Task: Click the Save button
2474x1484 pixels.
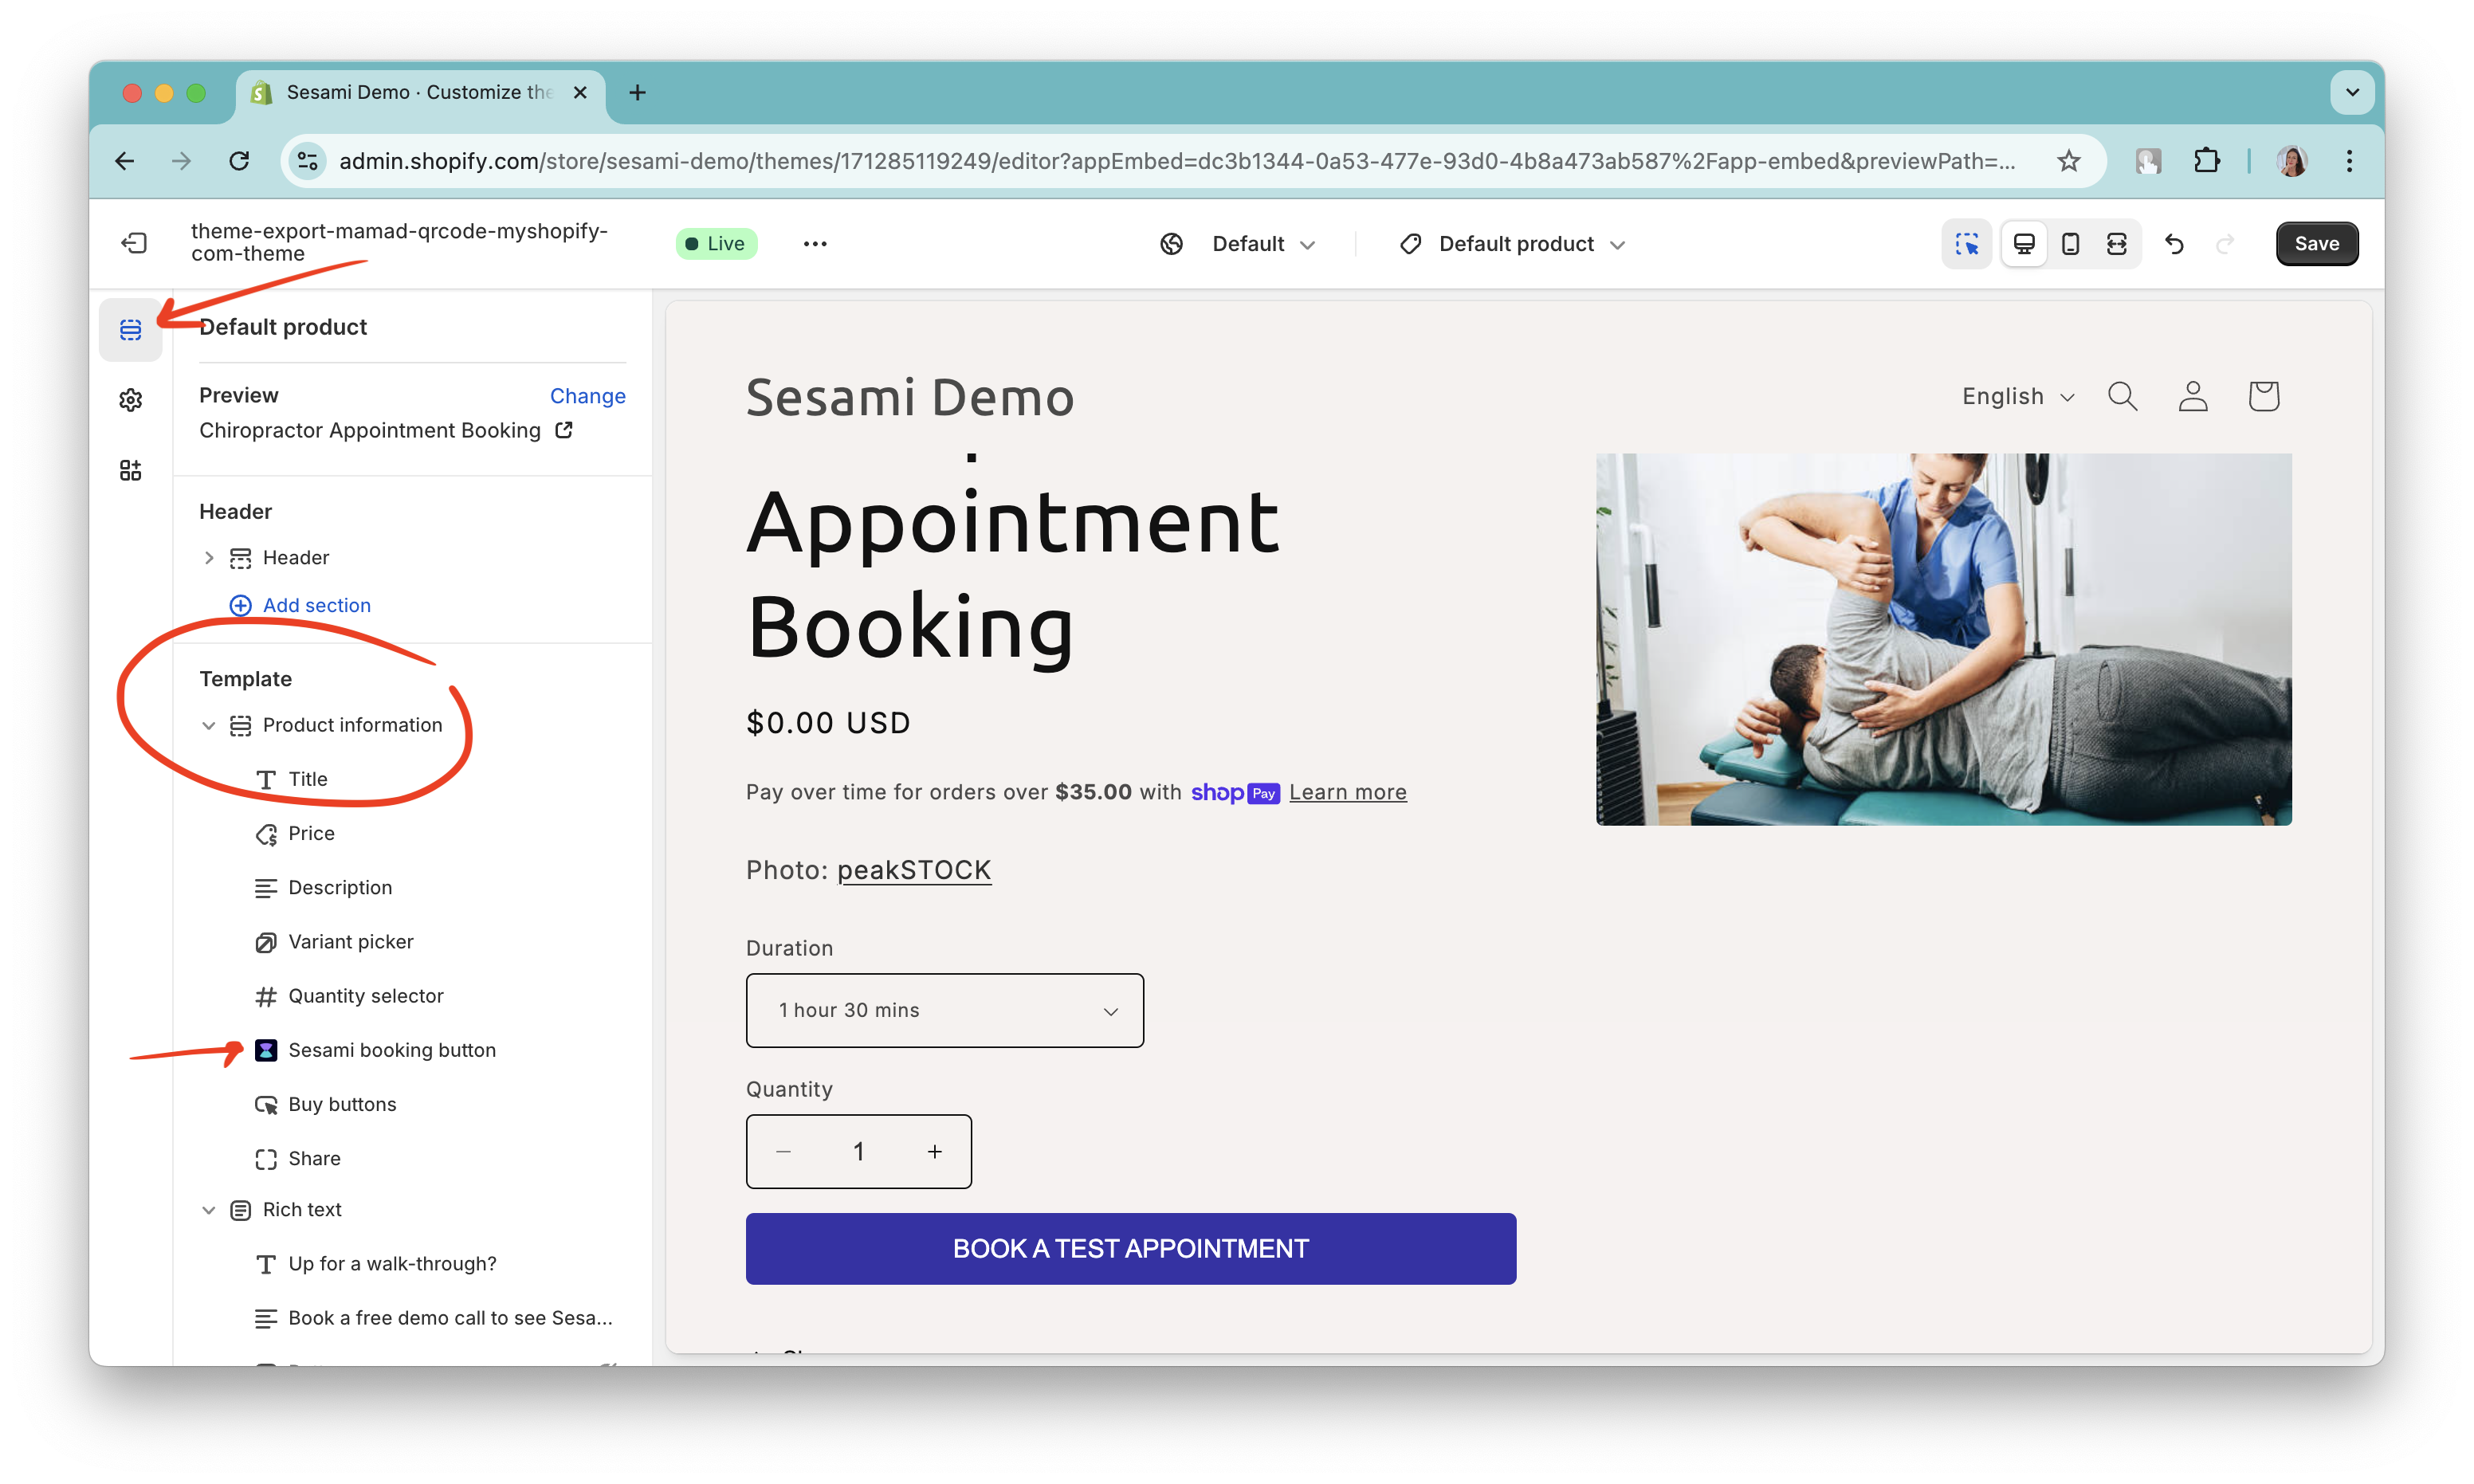Action: pyautogui.click(x=2316, y=244)
